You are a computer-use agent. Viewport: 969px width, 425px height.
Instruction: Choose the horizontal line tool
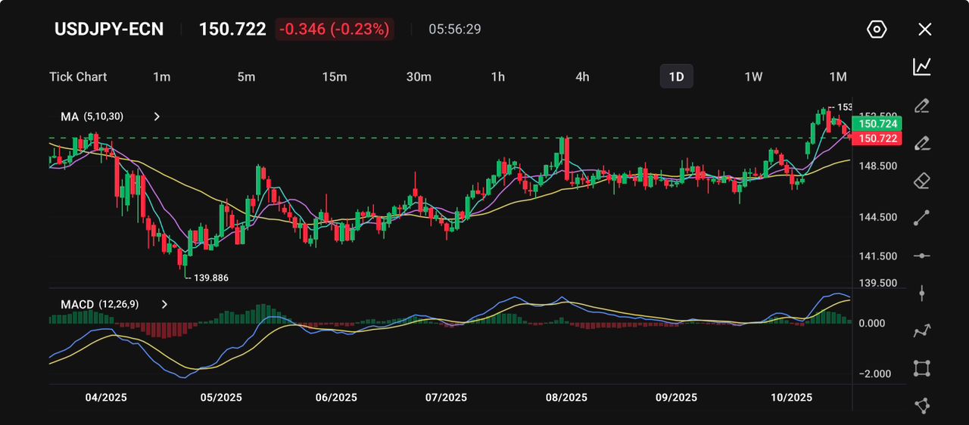[x=921, y=256]
